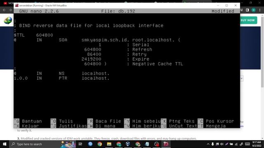The image size is (264, 148).
Task: Click the ^C Pos Kursor shortcut
Action: pyautogui.click(x=216, y=121)
